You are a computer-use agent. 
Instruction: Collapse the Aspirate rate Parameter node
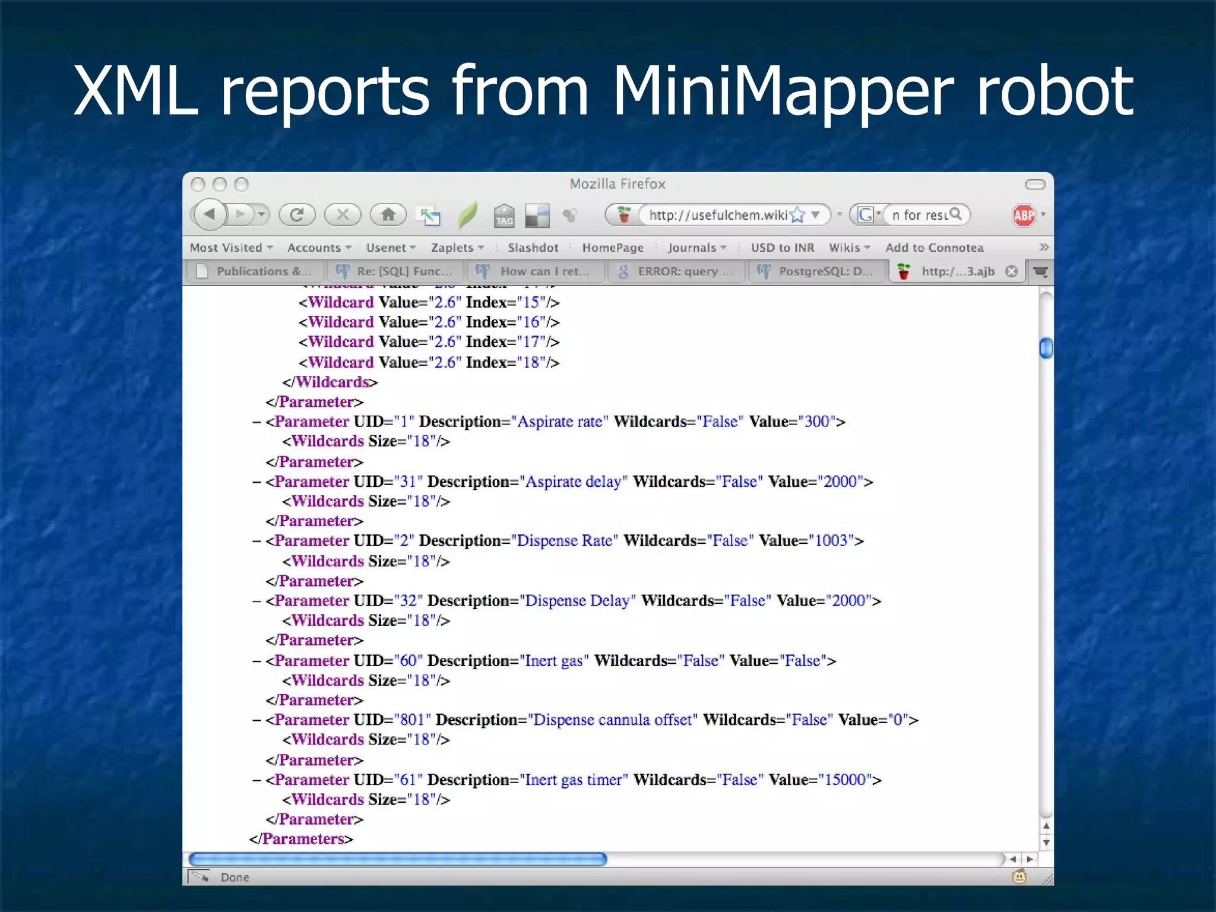click(x=256, y=422)
